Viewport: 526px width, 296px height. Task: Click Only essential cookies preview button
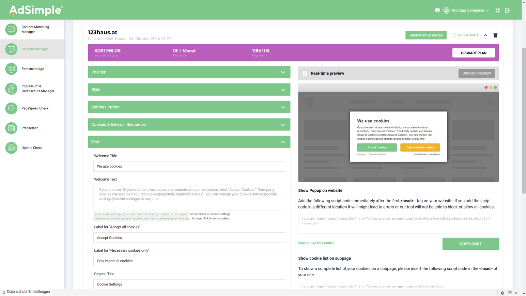(420, 147)
